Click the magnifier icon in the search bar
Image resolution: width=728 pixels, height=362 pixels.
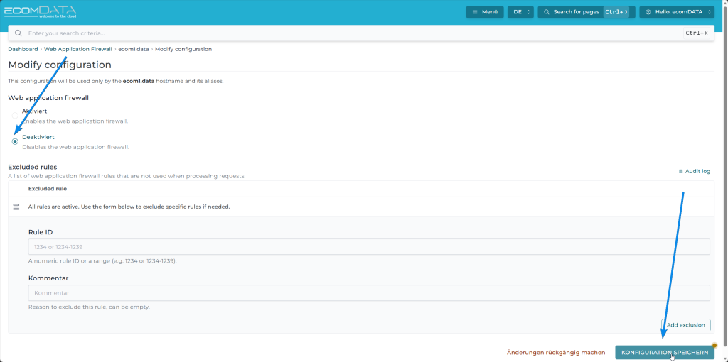click(x=18, y=33)
